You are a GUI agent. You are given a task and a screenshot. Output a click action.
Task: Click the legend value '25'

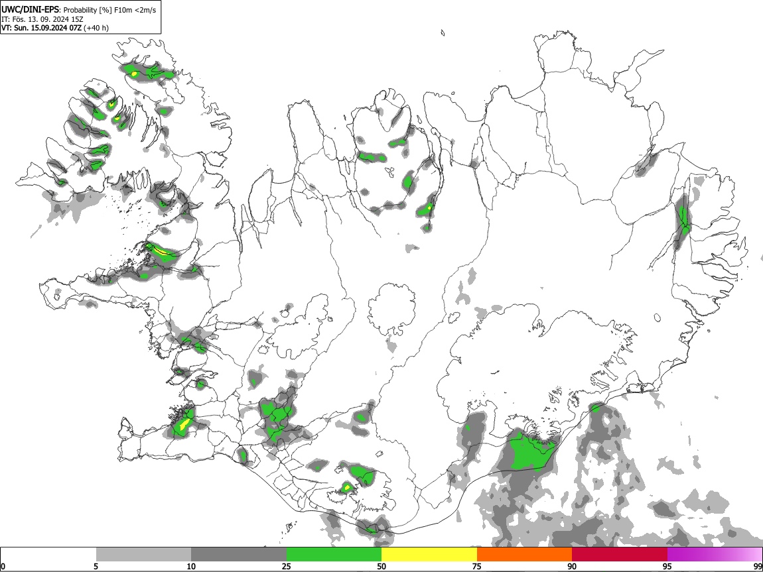pos(287,567)
